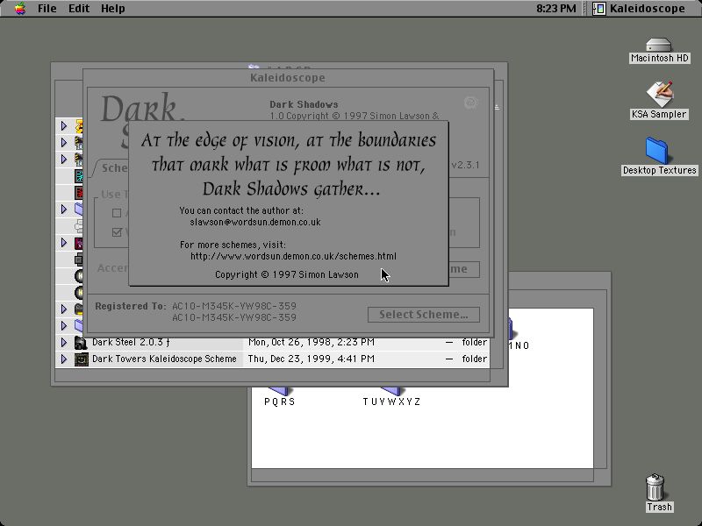
Task: Click the T U V W X Y Z folder label
Action: [391, 402]
